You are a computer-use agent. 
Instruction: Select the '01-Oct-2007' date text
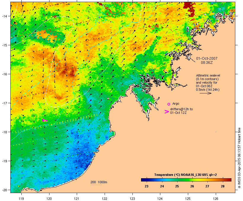pyautogui.click(x=207, y=59)
